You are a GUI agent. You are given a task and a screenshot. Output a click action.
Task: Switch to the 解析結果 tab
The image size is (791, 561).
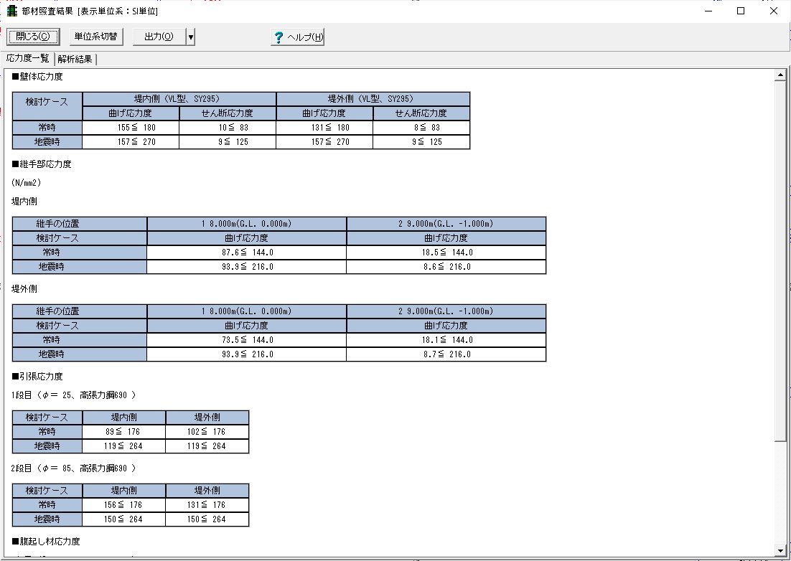click(75, 59)
